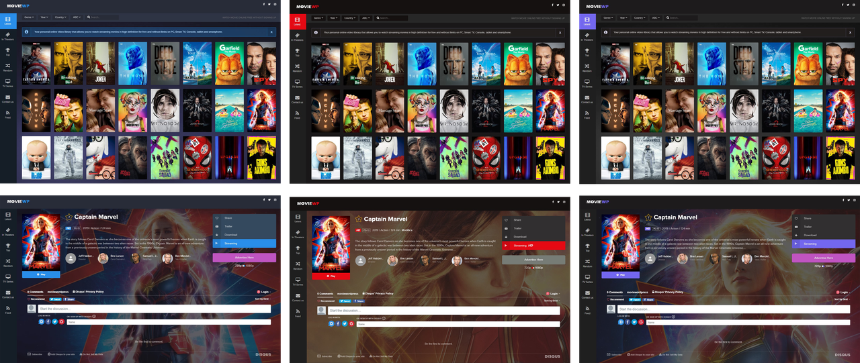Dismiss the info banner on blue-theme home page

(x=271, y=32)
